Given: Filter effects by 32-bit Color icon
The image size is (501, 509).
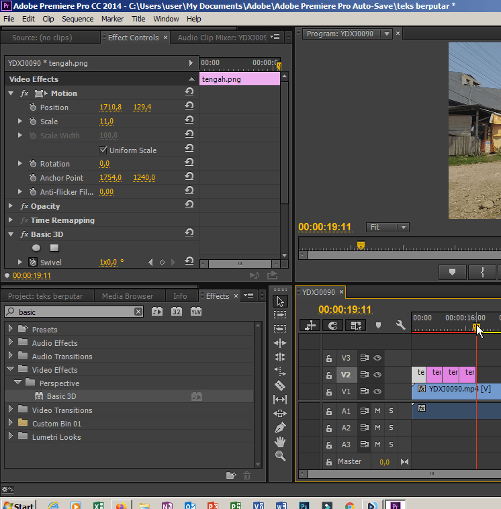Looking at the screenshot, I should click(177, 312).
